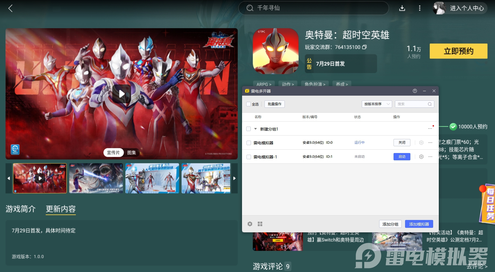Open the three-dot more options menu in top bar

420,8
